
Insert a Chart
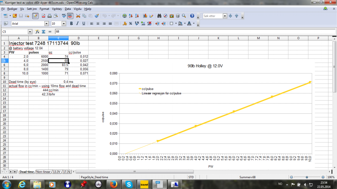145,16
